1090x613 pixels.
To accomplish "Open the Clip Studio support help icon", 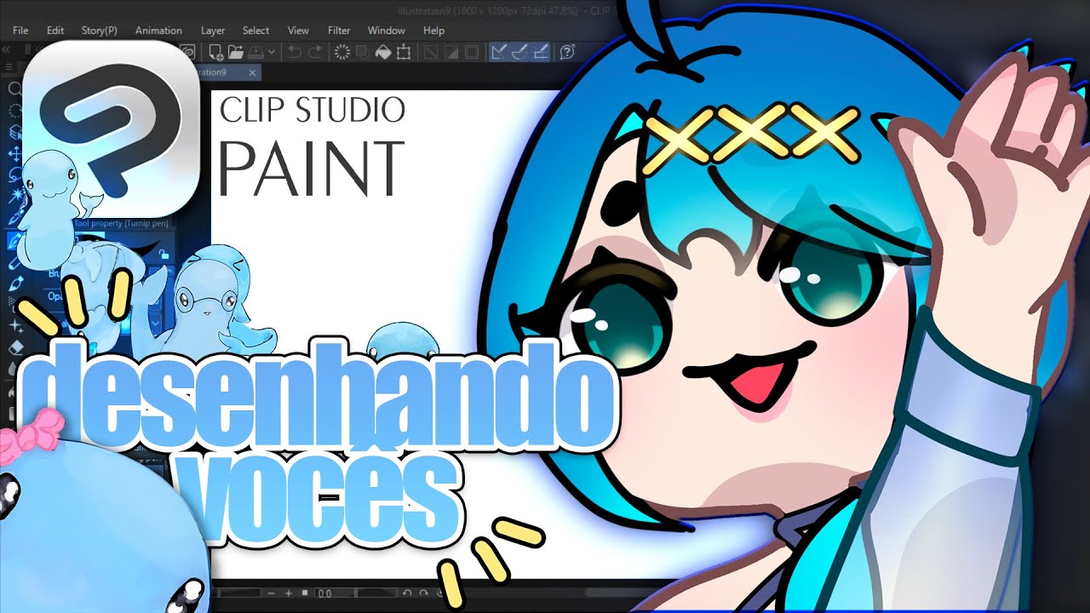I will [568, 52].
